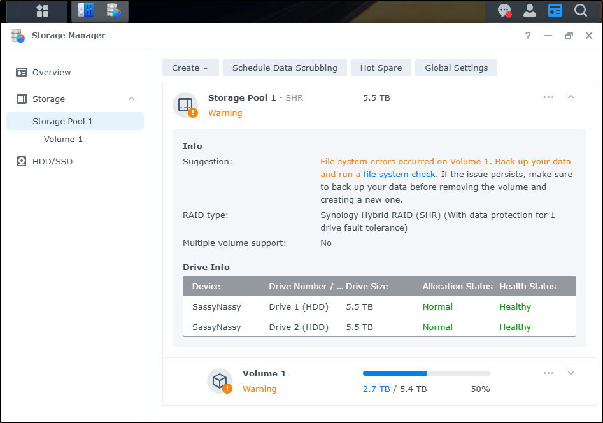Open the notifications chat bubble icon
Screen dimensions: 603x423
(x=504, y=10)
